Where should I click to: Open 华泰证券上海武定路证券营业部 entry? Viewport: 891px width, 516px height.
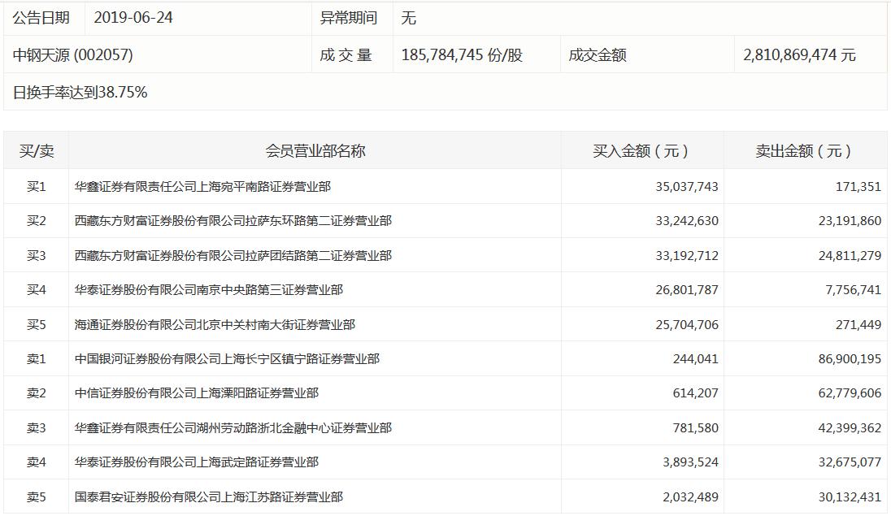pyautogui.click(x=197, y=462)
